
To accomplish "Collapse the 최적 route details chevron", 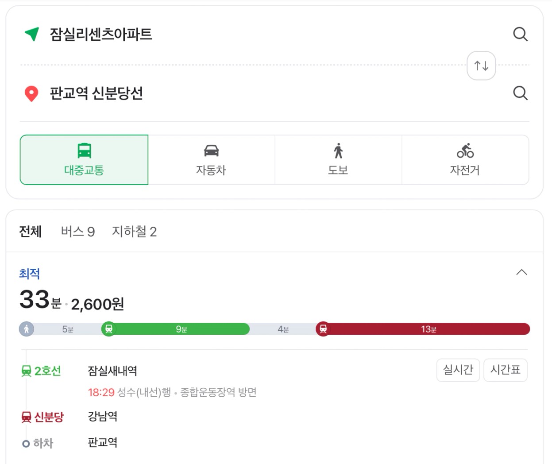I will pos(522,272).
